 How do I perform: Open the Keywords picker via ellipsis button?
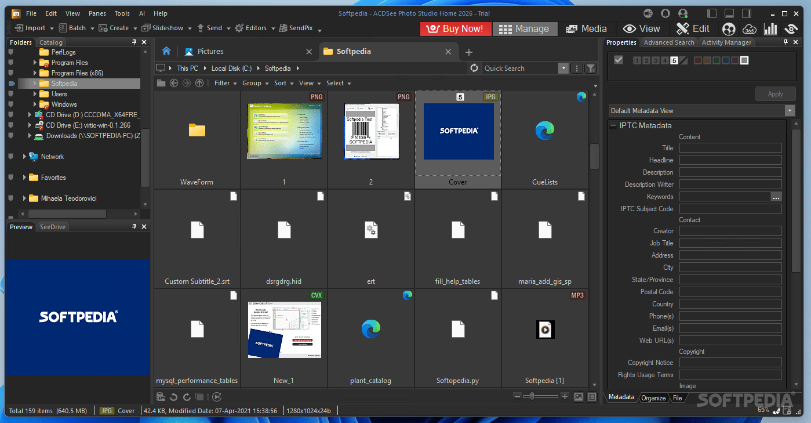click(776, 197)
